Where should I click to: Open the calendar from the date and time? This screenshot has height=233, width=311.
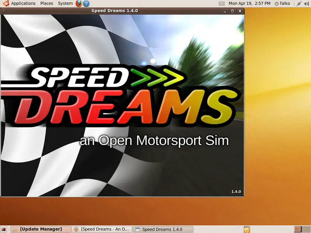point(249,3)
